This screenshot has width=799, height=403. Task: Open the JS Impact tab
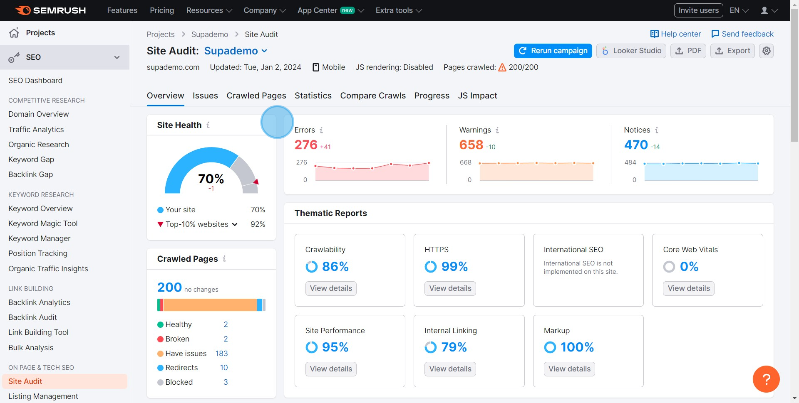[478, 96]
